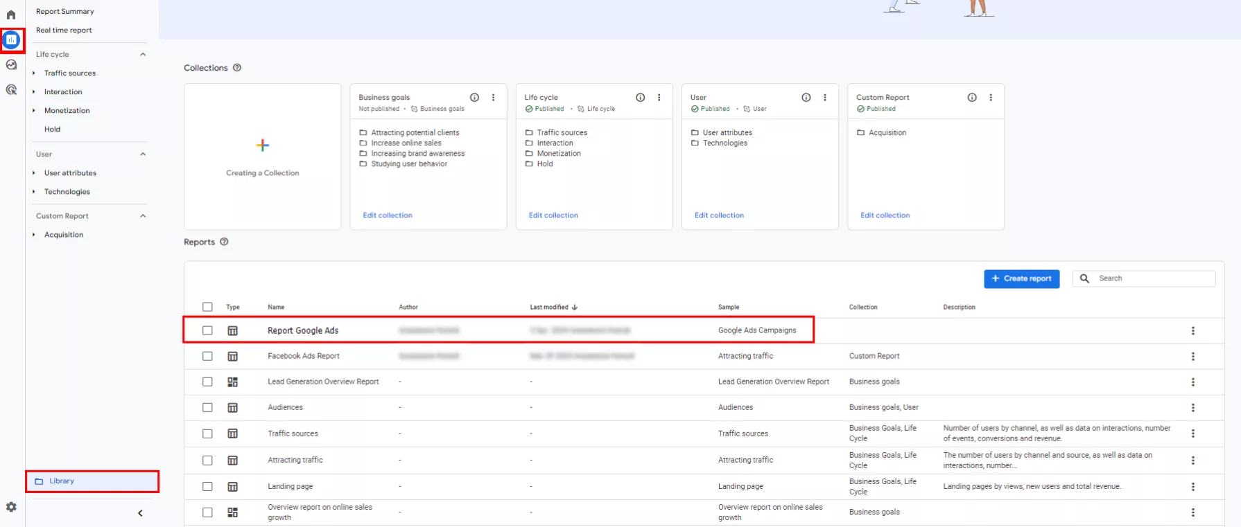Open more options for Business goals collection
The image size is (1241, 527).
494,98
